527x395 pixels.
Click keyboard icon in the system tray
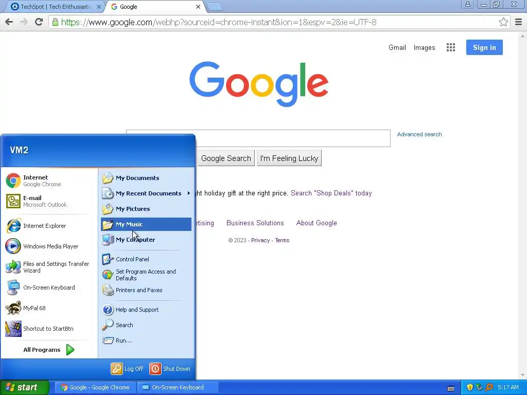pos(451,388)
